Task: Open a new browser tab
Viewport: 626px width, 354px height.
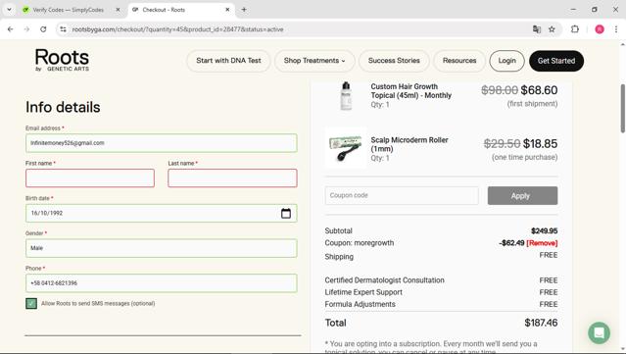Action: pos(244,10)
